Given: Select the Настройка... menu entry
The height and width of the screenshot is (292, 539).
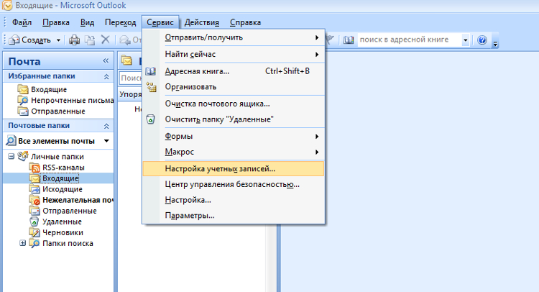Looking at the screenshot, I should (x=234, y=200).
